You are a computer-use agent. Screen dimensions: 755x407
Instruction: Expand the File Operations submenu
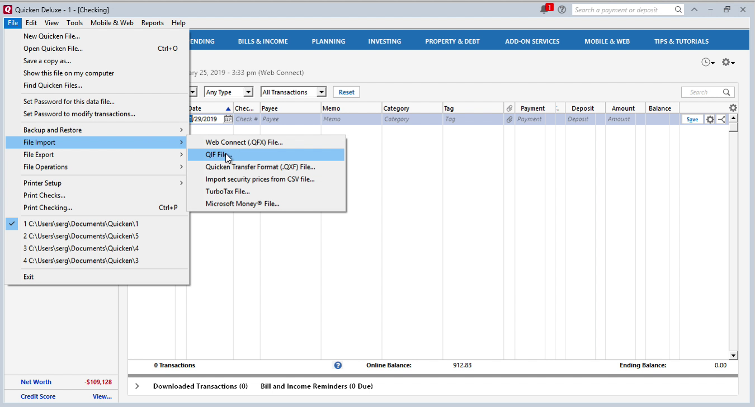tap(97, 167)
